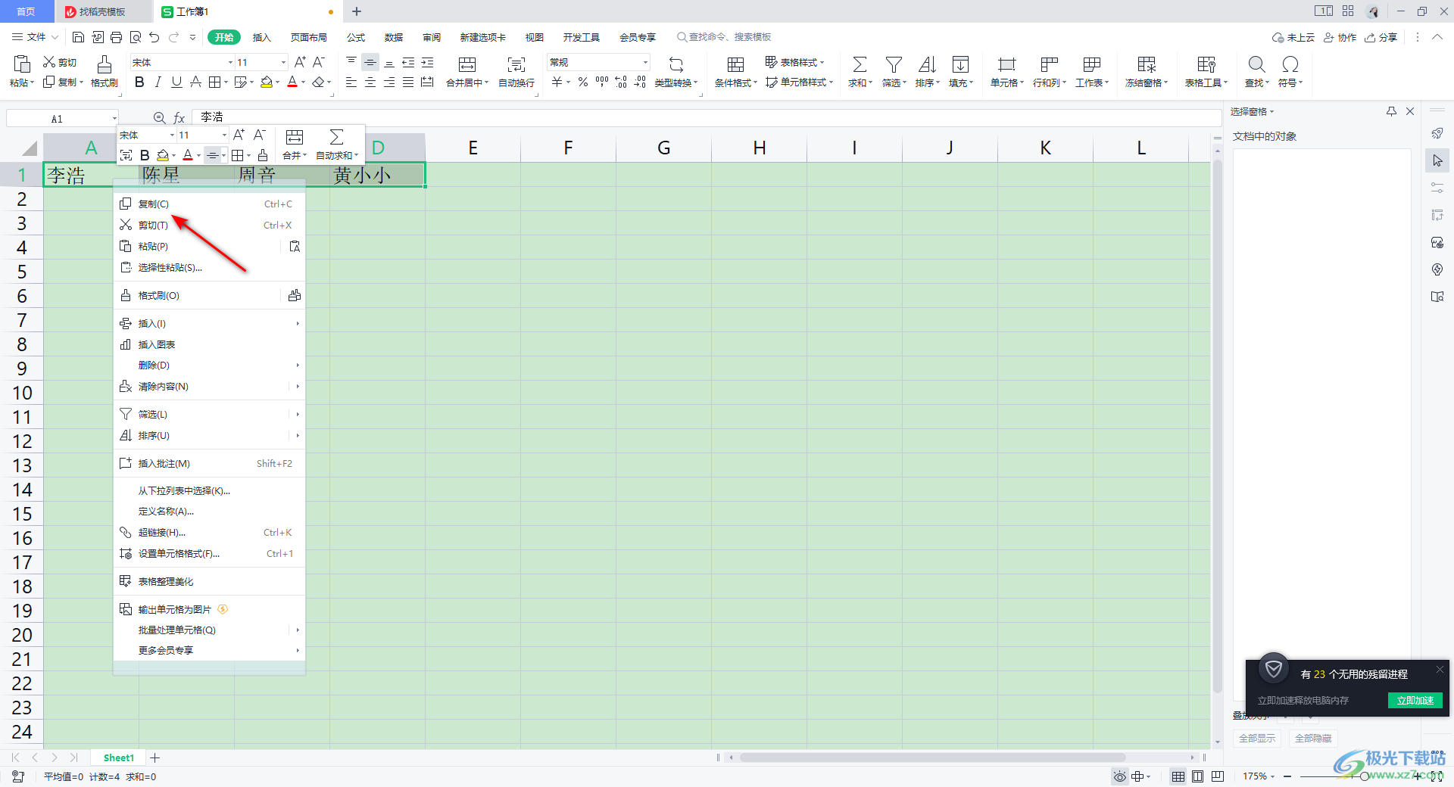Open the Insert (插入) ribbon tab

(x=261, y=37)
